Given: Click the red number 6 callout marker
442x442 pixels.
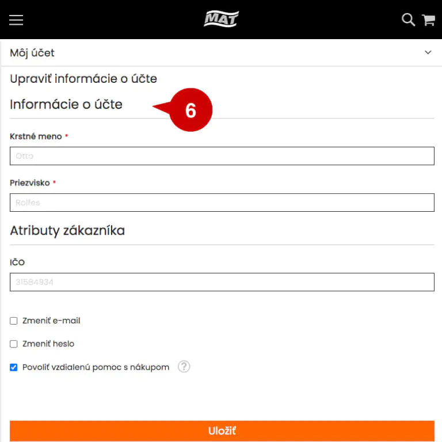Looking at the screenshot, I should (190, 110).
